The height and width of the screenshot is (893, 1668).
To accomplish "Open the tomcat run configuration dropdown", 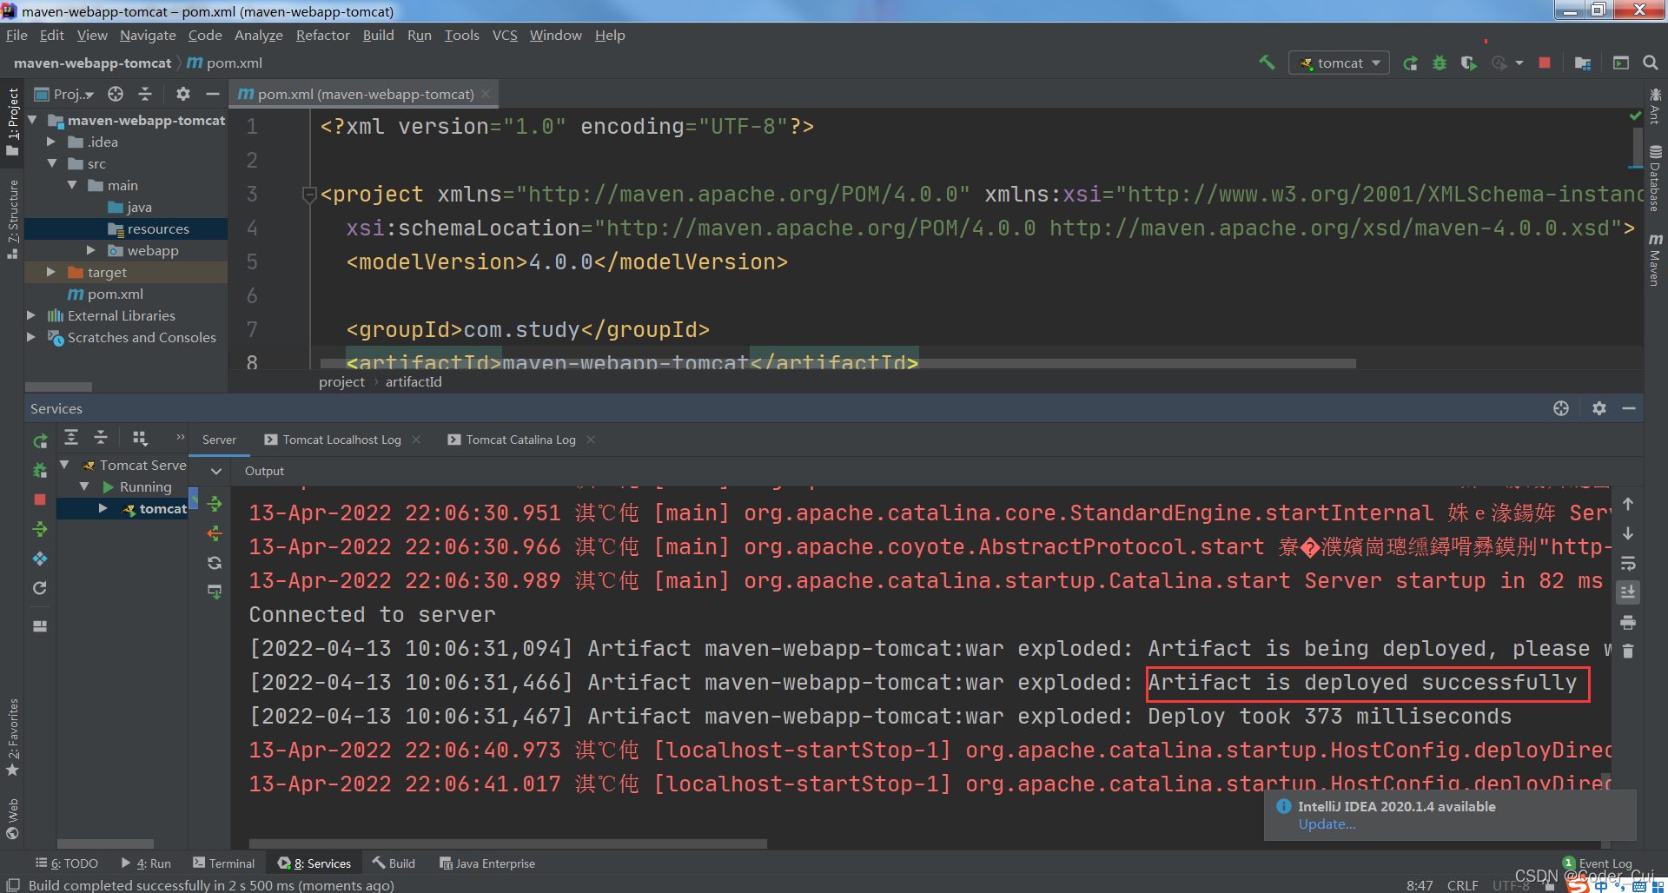I will pyautogui.click(x=1339, y=63).
